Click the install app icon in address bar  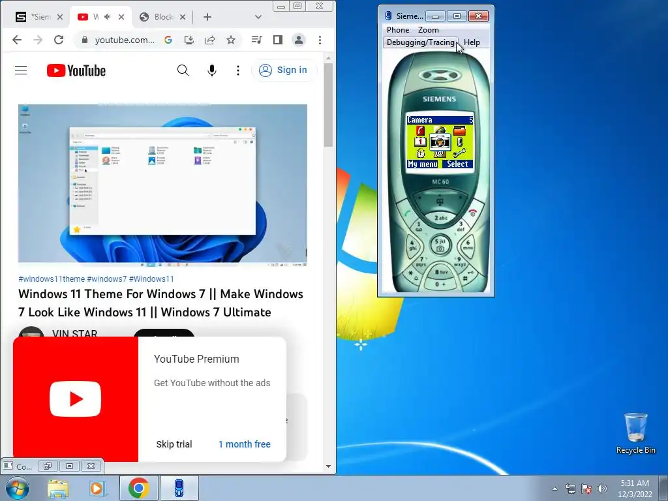189,40
